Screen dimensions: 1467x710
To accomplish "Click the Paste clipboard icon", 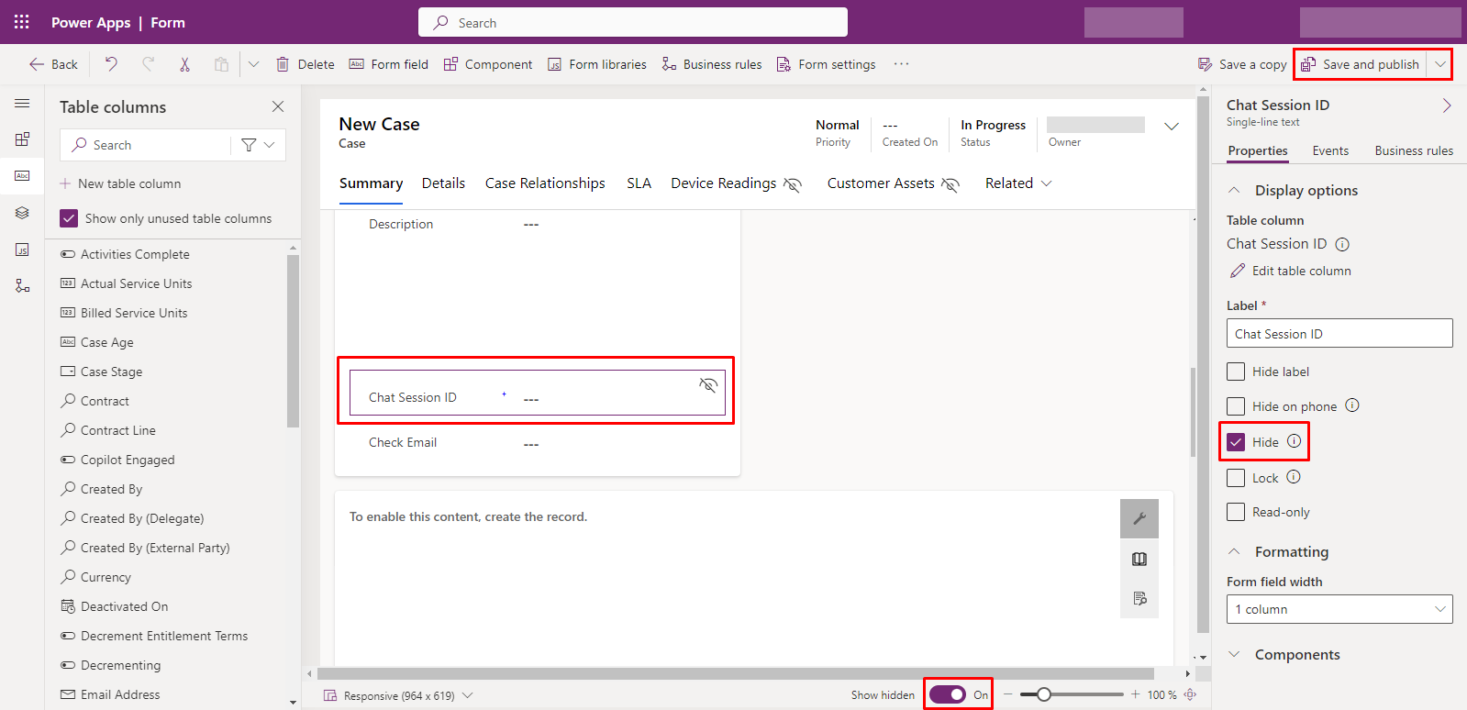I will click(x=221, y=64).
